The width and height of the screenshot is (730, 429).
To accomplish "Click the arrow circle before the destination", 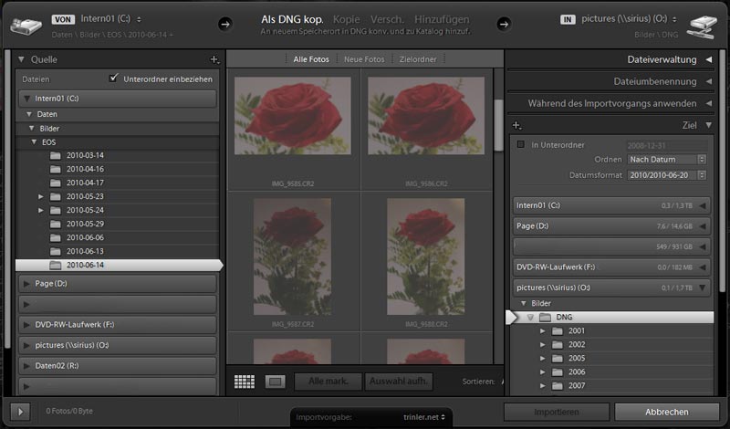I will pyautogui.click(x=504, y=25).
